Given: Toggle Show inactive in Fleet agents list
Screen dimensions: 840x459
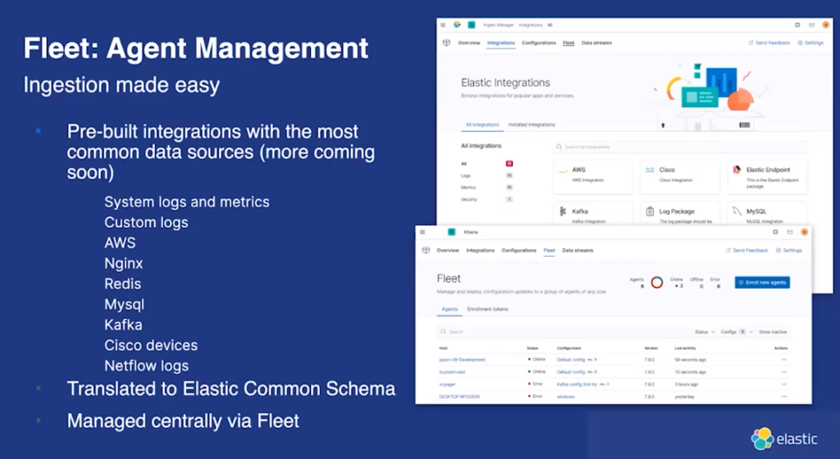Looking at the screenshot, I should pyautogui.click(x=773, y=332).
